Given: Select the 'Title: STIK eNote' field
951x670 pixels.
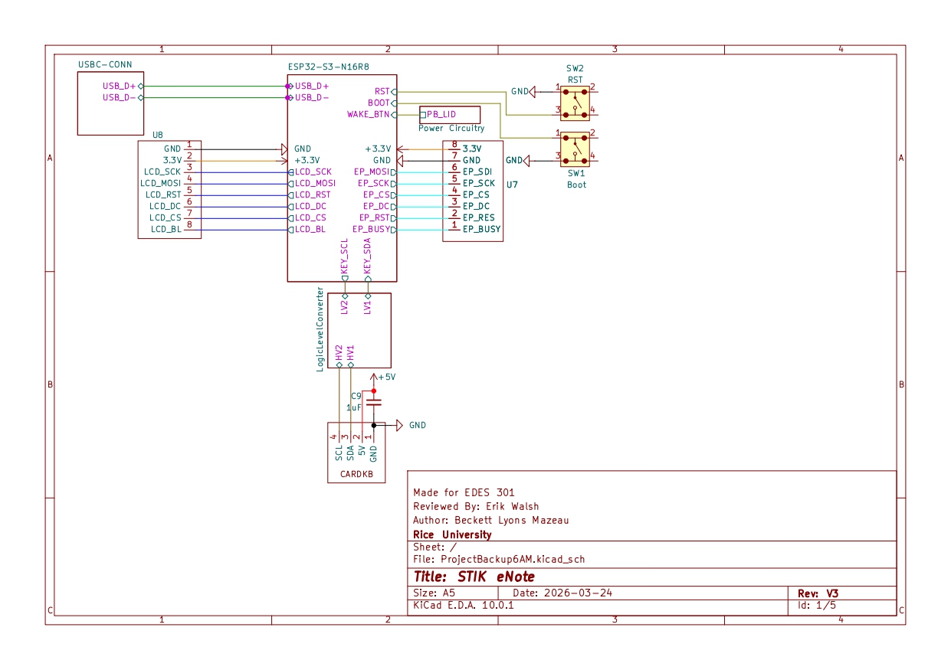Looking at the screenshot, I should [474, 577].
